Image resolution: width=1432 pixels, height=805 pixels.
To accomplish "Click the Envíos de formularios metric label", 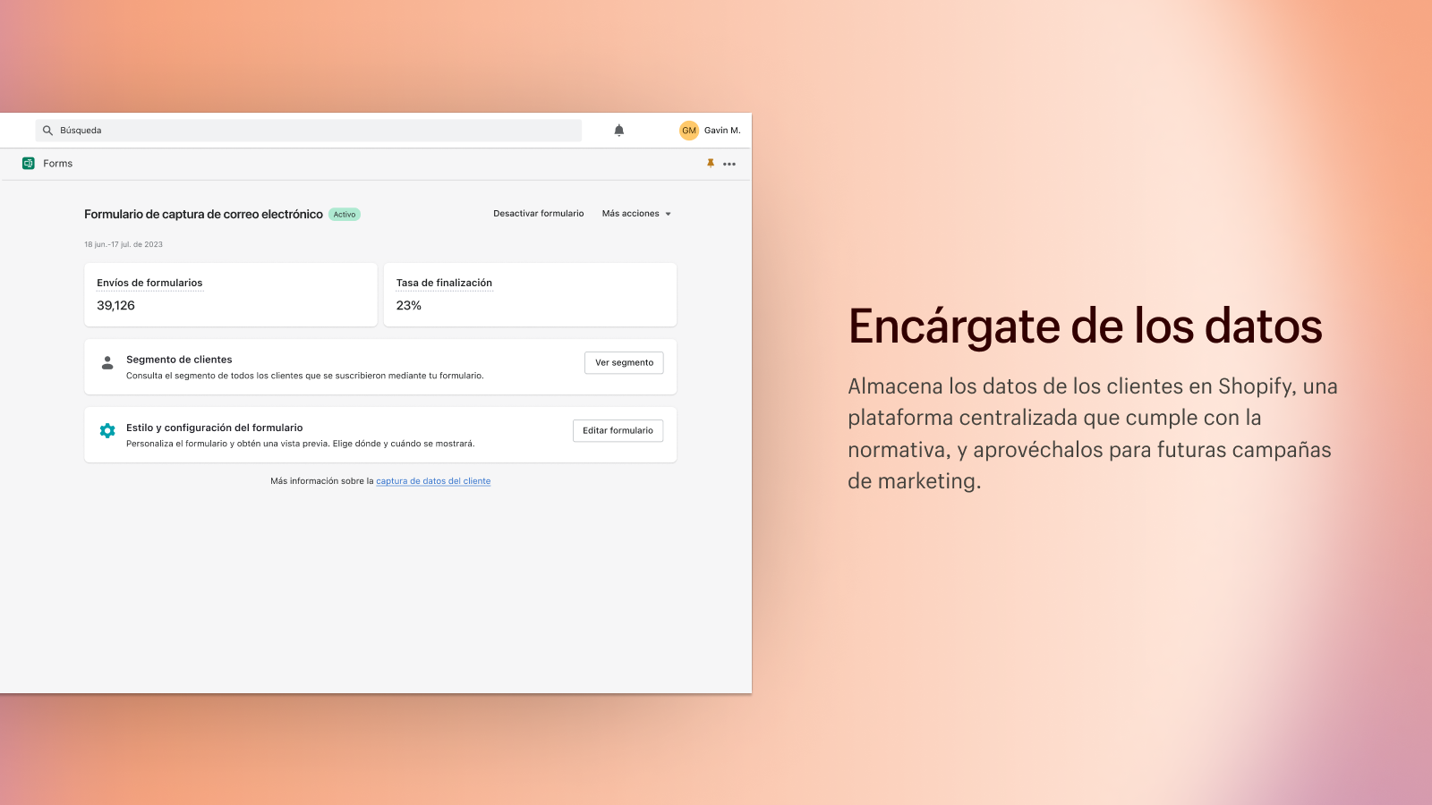I will click(x=149, y=283).
